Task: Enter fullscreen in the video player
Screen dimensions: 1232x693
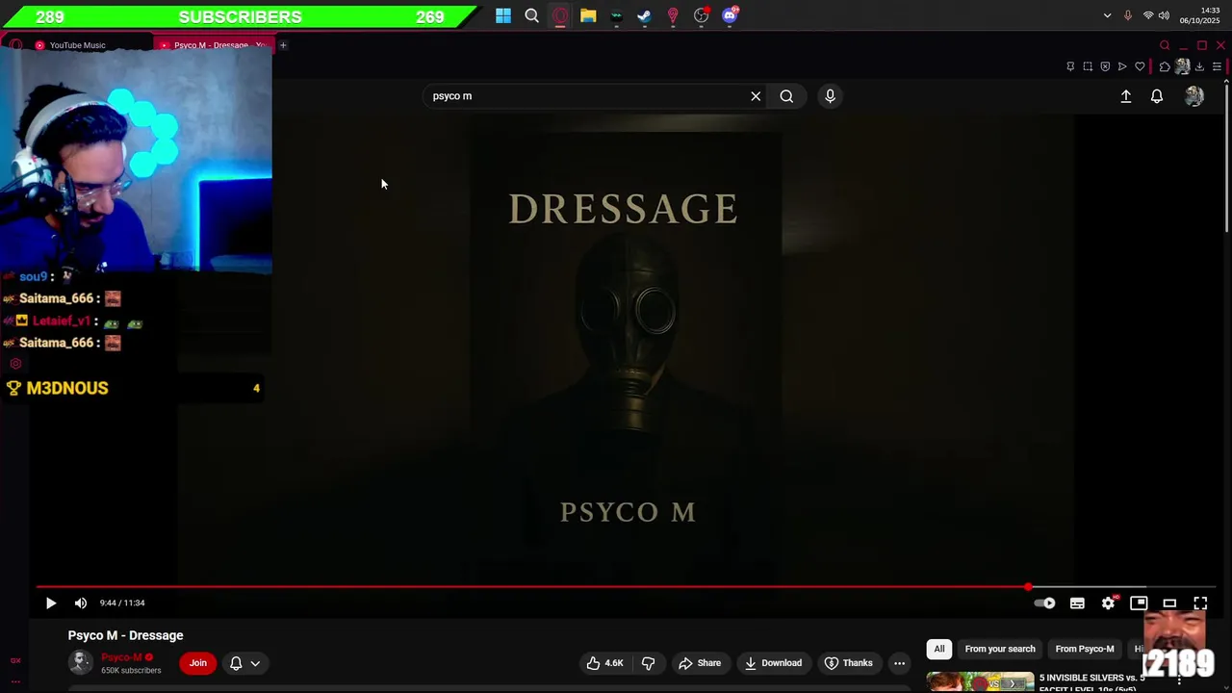Action: click(x=1200, y=603)
